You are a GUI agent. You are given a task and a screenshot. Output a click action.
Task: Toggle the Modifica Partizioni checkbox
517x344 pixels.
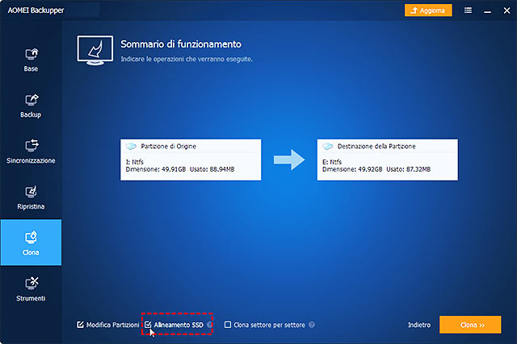pyautogui.click(x=80, y=325)
